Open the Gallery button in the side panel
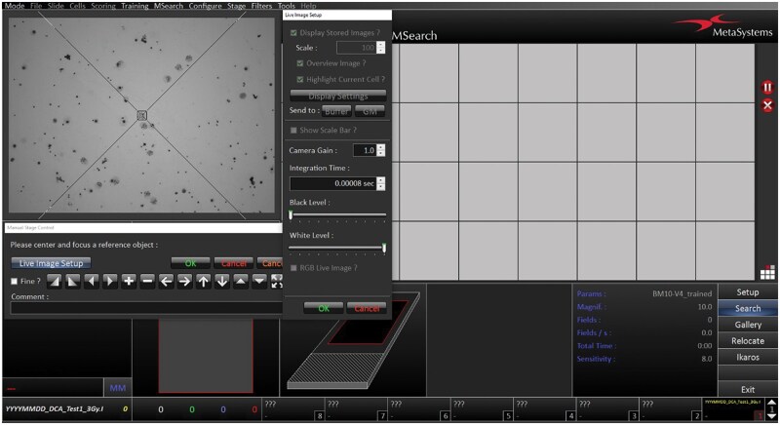 (x=748, y=325)
